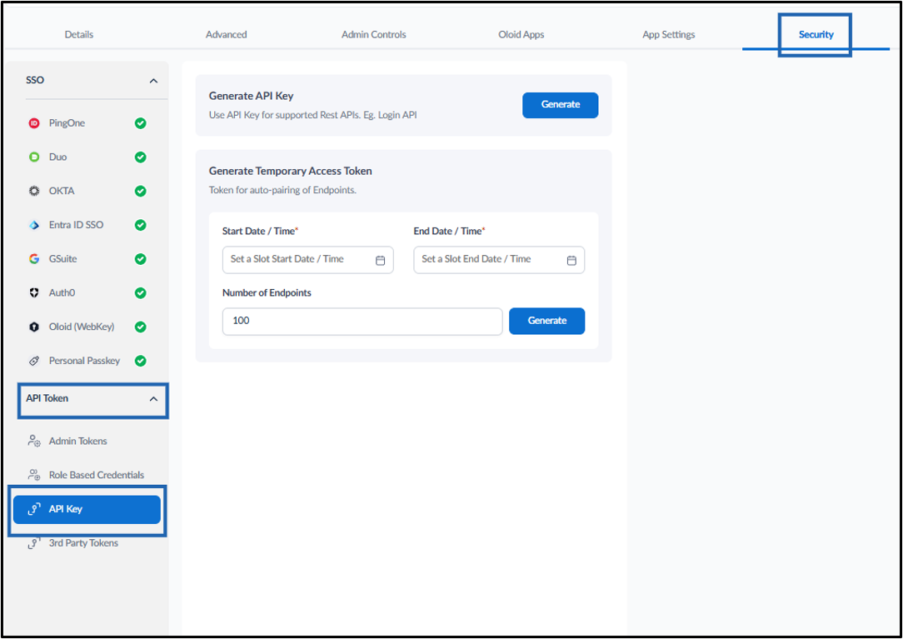Click the Entra ID SSO logo icon
The image size is (903, 639).
(x=34, y=225)
